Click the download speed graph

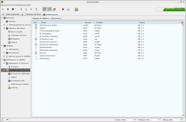click(x=171, y=9)
